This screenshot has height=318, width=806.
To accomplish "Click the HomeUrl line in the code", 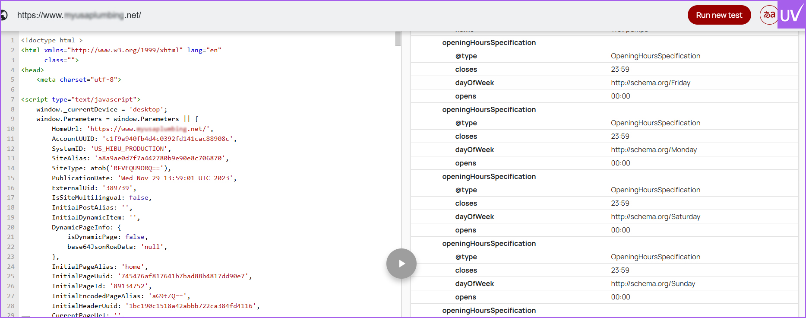I will tap(132, 129).
